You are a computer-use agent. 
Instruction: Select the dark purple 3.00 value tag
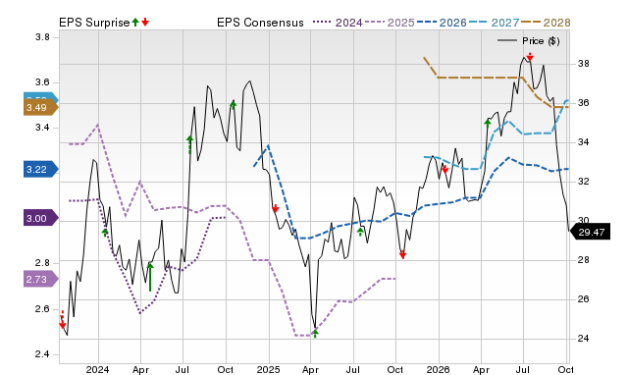[40, 218]
